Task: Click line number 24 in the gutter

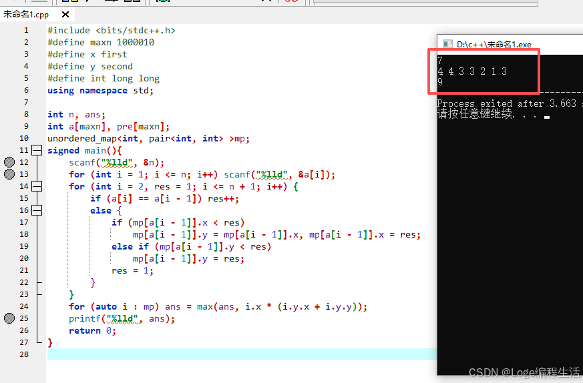Action: [x=24, y=306]
